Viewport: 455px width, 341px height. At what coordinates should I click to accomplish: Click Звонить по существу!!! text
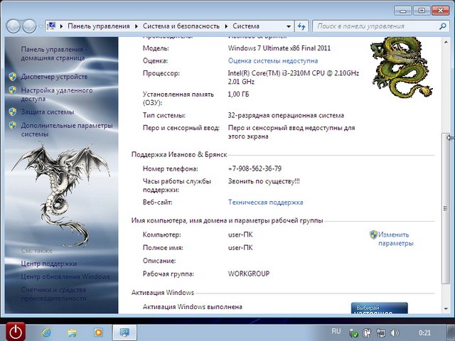point(264,182)
